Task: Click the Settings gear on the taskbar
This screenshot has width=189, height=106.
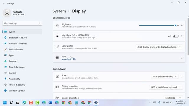Action: tap(96, 103)
